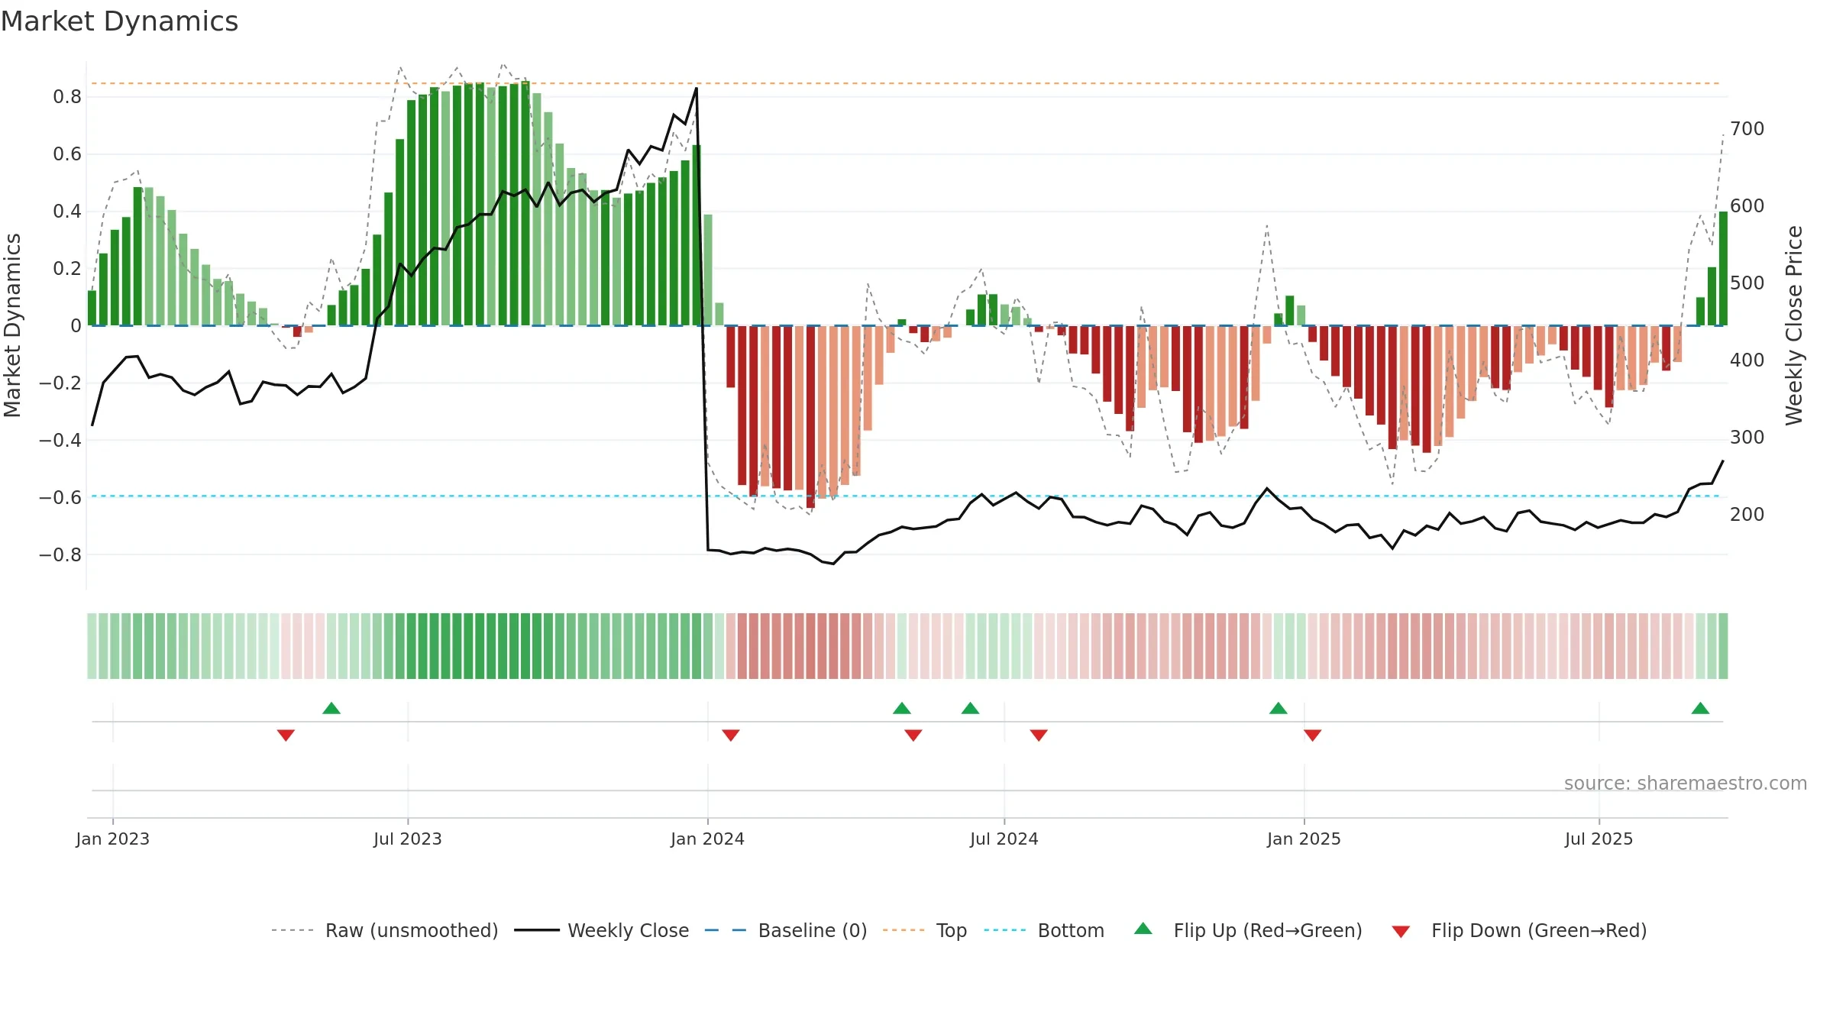Viewport: 1833px width, 1031px height.
Task: Click the red flip-down marker just after Jan 2024
Action: point(731,735)
